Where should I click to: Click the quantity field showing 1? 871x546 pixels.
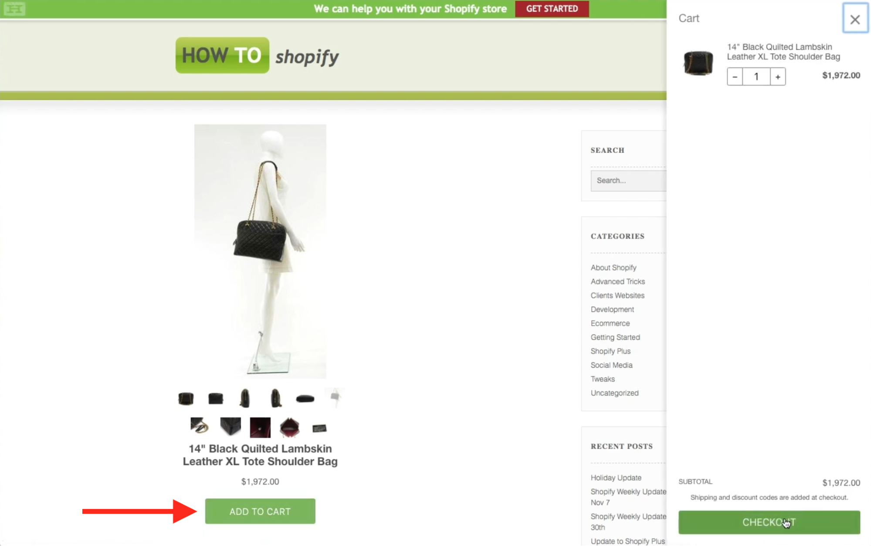click(756, 77)
